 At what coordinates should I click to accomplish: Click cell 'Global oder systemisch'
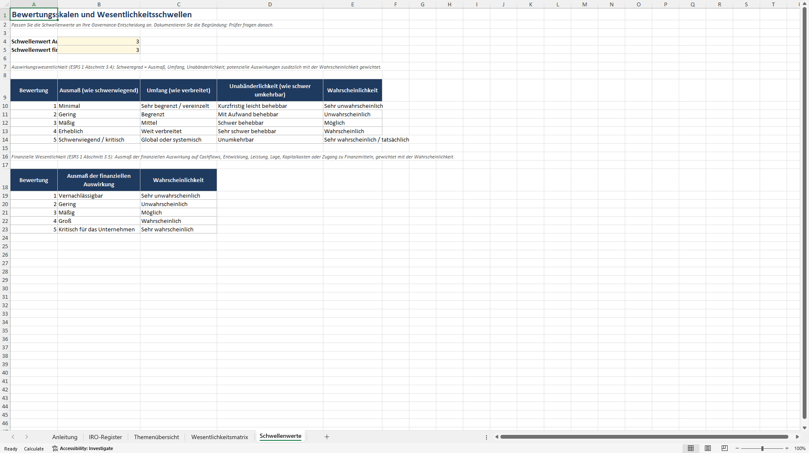pyautogui.click(x=178, y=139)
